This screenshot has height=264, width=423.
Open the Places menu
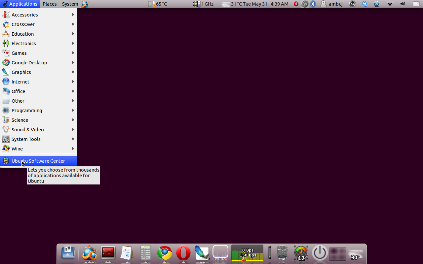(49, 4)
